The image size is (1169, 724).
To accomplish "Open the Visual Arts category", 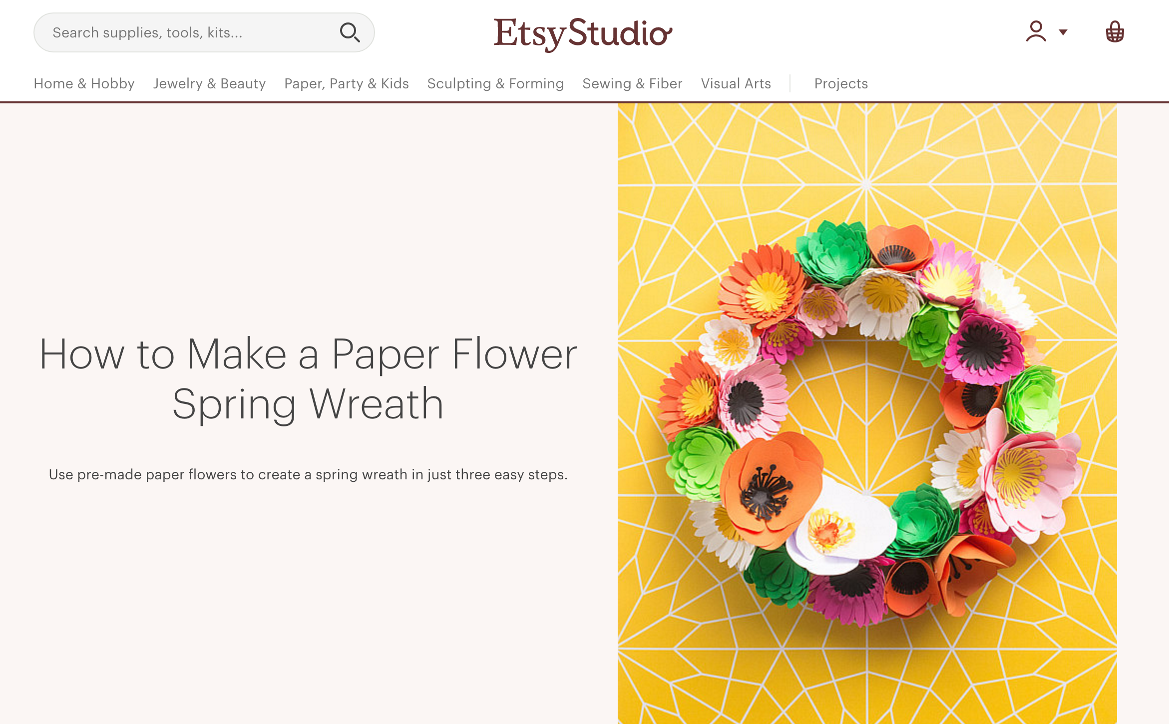I will coord(736,83).
